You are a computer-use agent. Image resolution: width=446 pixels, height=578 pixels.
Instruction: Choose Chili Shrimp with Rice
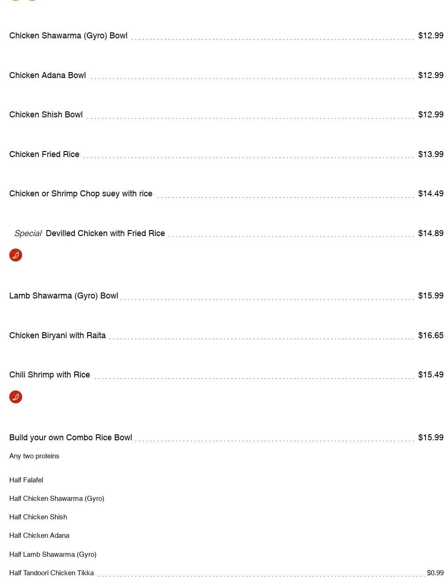click(49, 375)
